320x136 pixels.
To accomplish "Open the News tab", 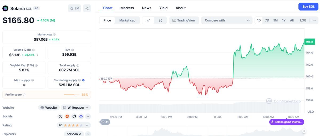I will (147, 8).
